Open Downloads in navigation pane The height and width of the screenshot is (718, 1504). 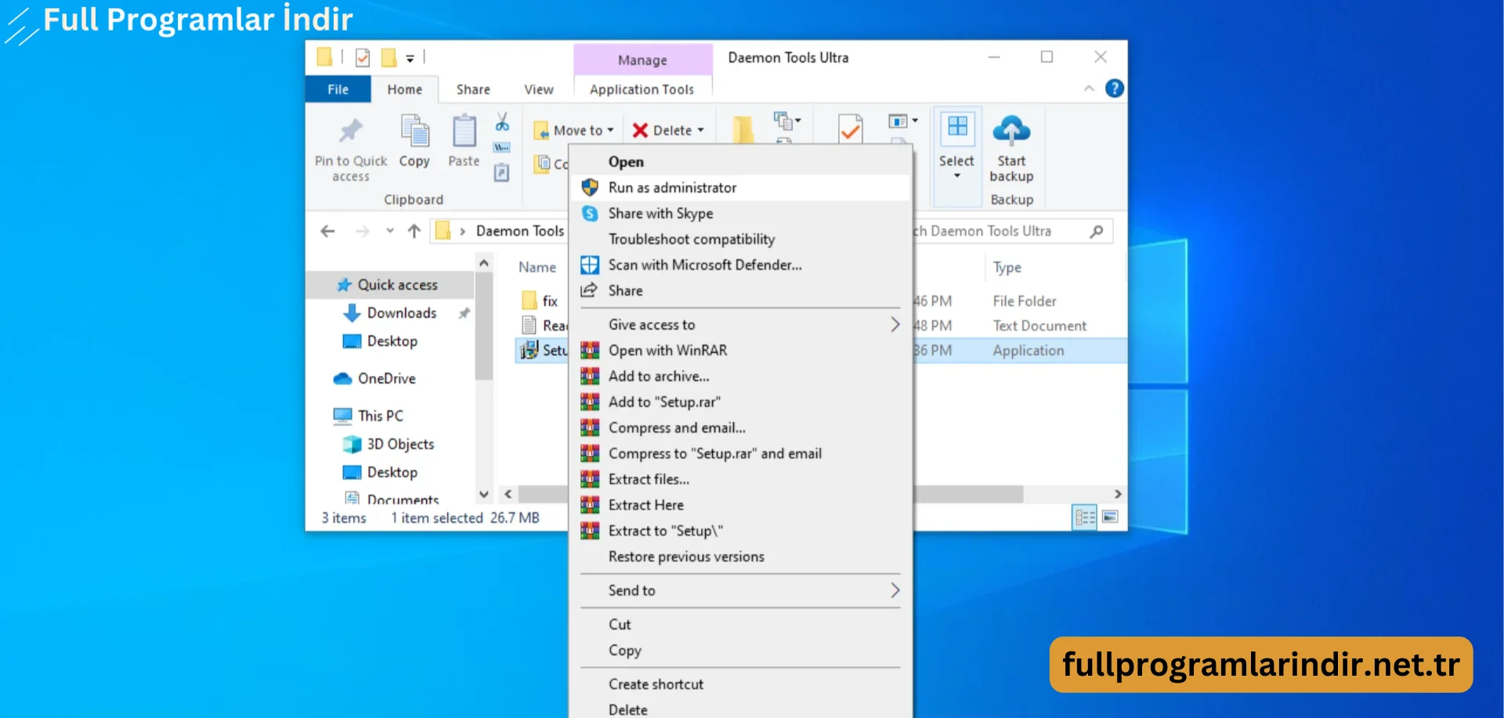[390, 313]
